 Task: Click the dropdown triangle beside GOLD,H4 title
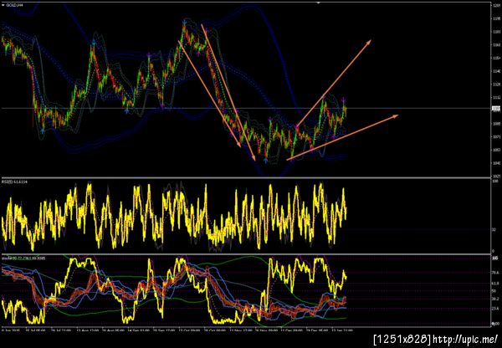pyautogui.click(x=3, y=5)
